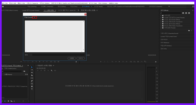196x105 pixels.
Task: Click Effects panel search field
Action: (x=171, y=13)
